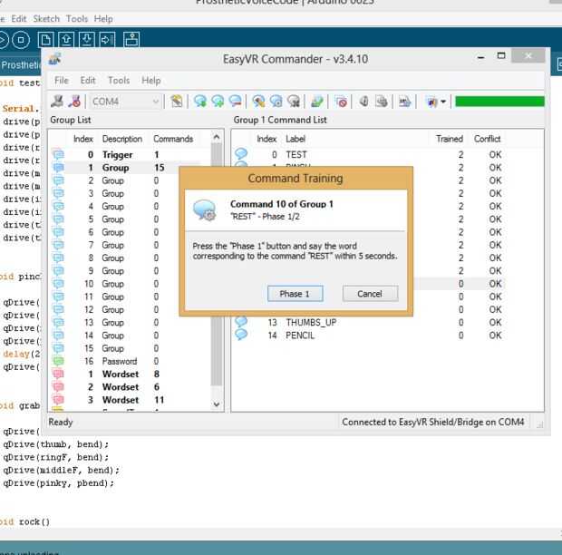
Task: Click the Arduino Serial Monitor icon
Action: pyautogui.click(x=131, y=40)
